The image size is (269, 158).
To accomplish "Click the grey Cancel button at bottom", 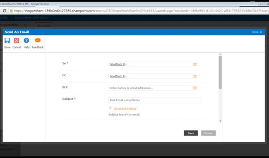I will tap(208, 133).
